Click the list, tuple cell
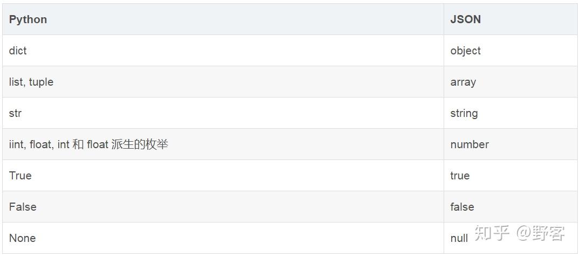The image size is (580, 257). [31, 82]
